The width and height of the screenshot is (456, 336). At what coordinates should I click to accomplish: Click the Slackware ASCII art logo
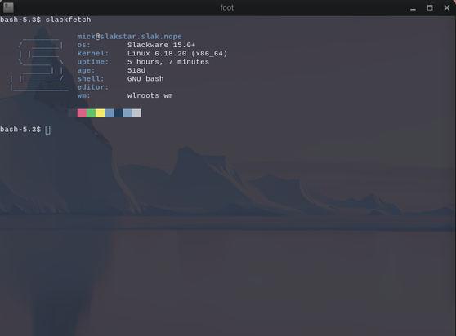click(x=39, y=64)
